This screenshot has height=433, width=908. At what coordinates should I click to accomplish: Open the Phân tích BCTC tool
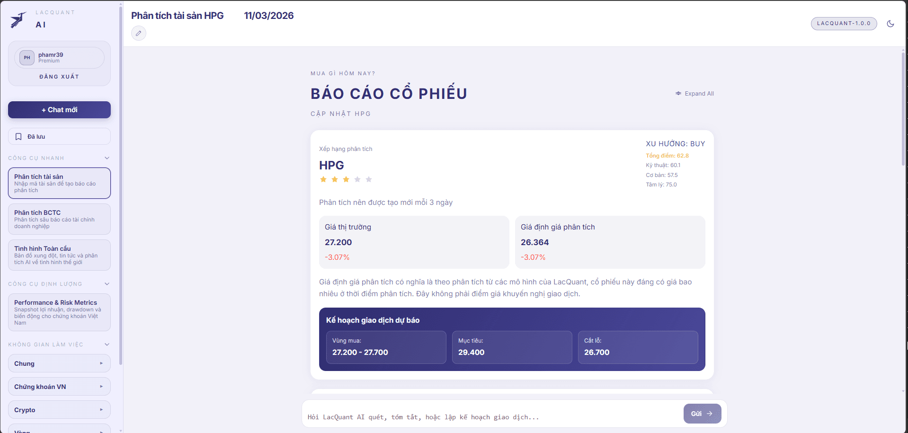(59, 219)
